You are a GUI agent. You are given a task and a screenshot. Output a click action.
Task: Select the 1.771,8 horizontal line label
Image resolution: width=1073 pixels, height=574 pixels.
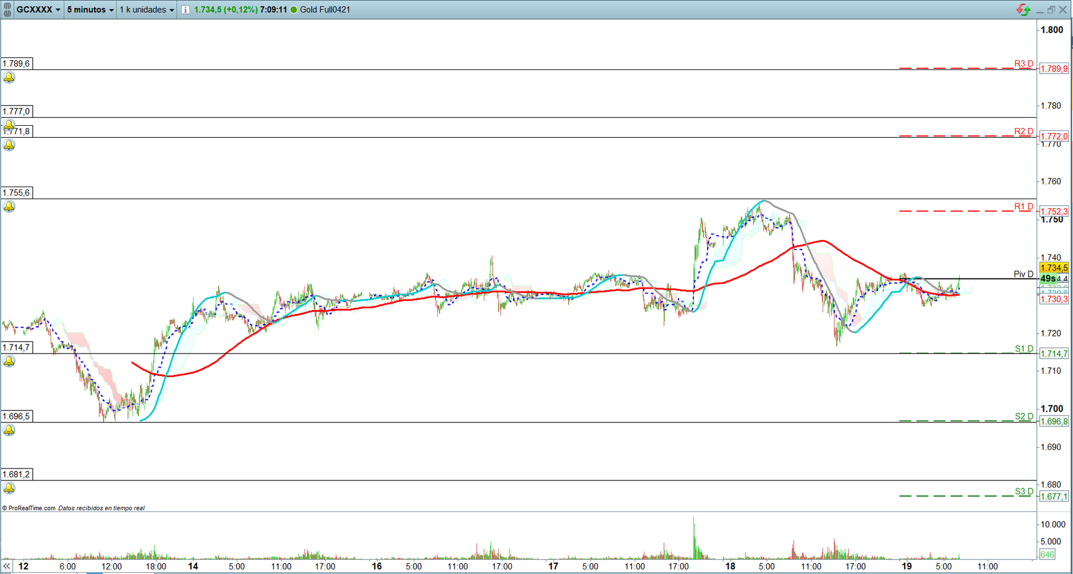coord(17,131)
